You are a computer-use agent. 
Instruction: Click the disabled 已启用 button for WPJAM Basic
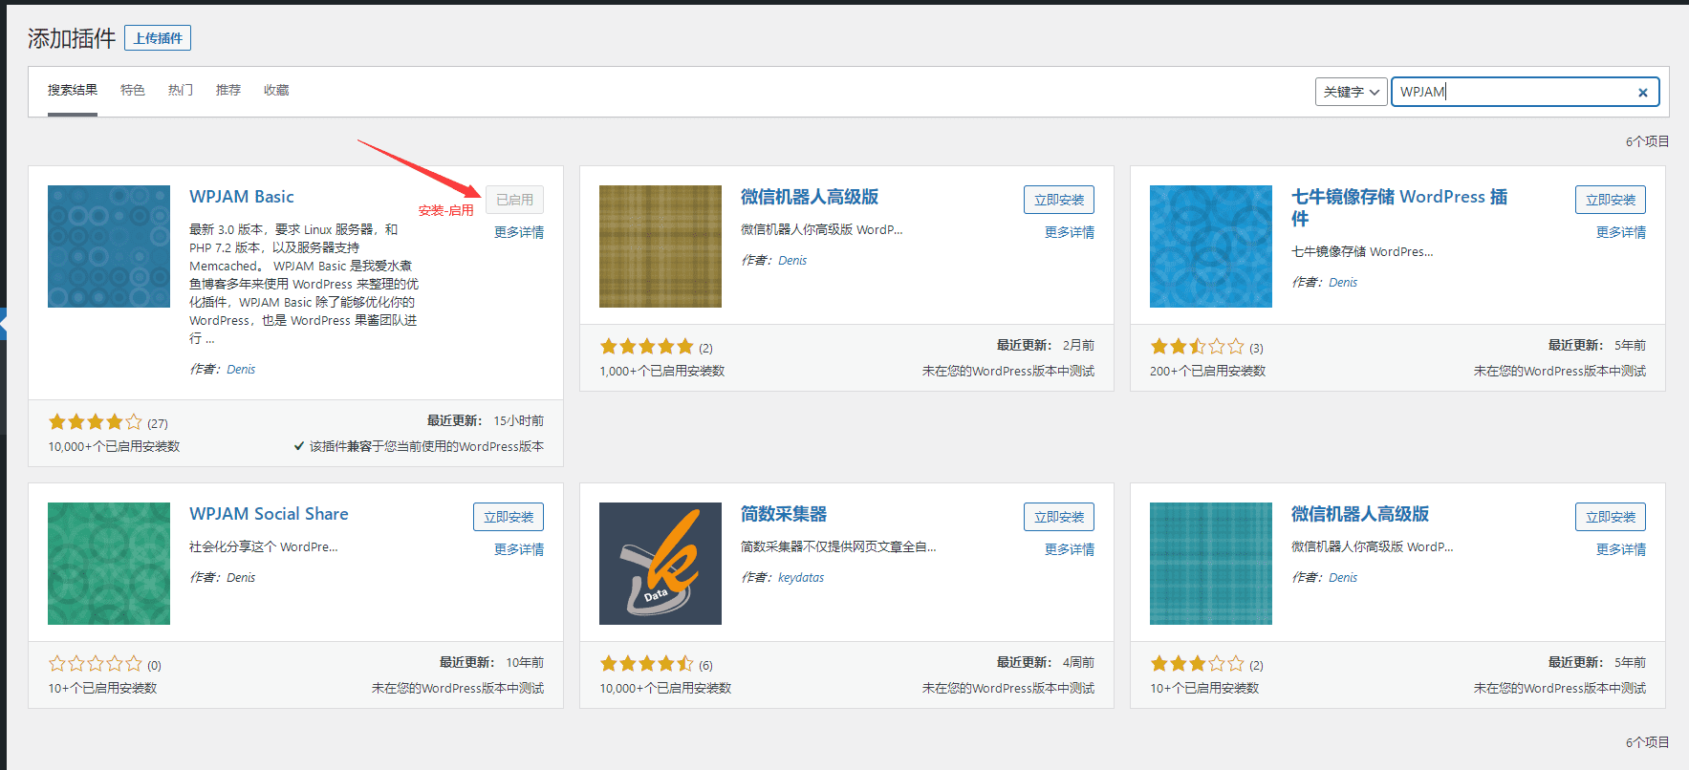[x=514, y=200]
